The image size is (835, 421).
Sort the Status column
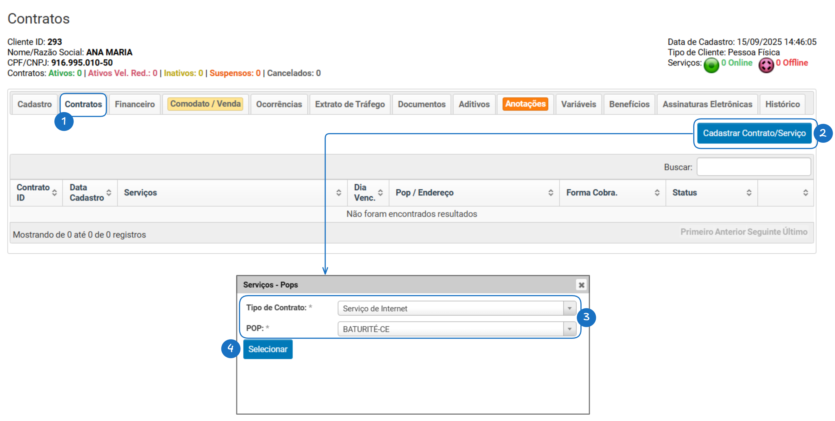pos(749,193)
